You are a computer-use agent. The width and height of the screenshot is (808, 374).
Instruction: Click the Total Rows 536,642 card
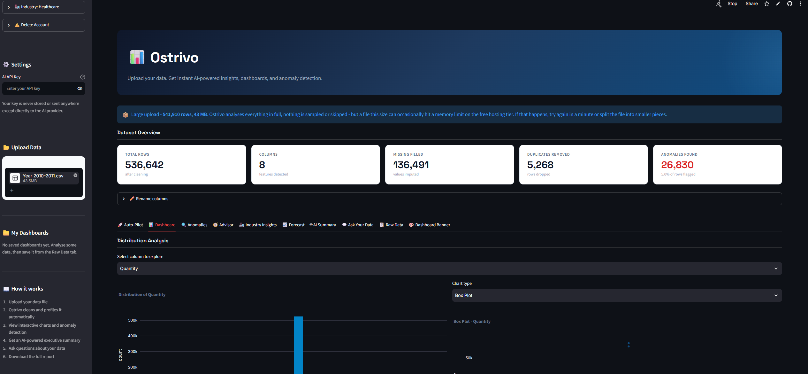(182, 165)
